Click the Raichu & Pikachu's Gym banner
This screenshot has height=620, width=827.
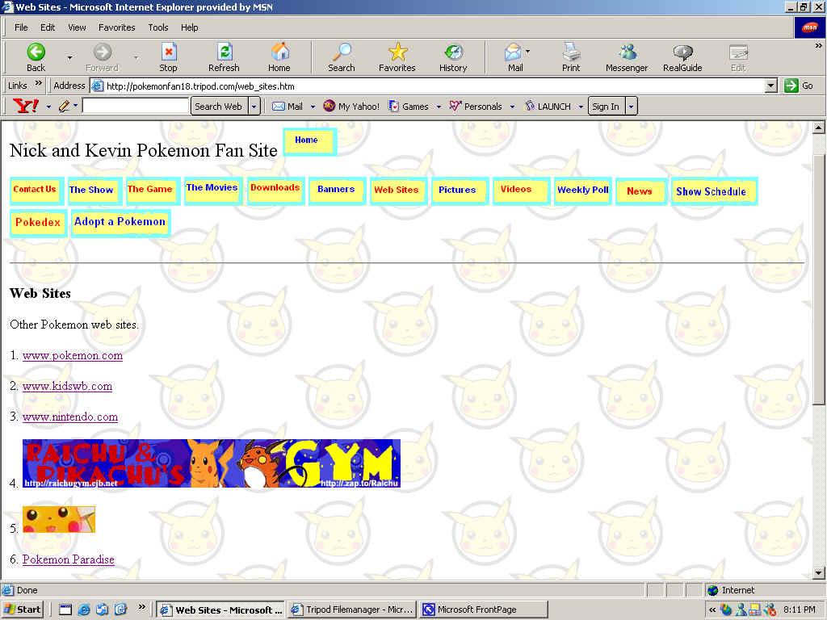[212, 463]
